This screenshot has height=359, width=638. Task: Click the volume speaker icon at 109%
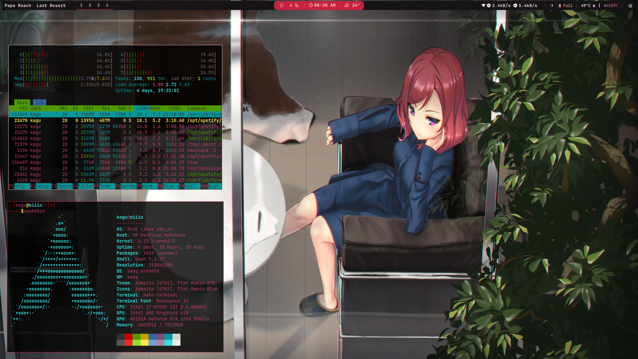pyautogui.click(x=605, y=5)
